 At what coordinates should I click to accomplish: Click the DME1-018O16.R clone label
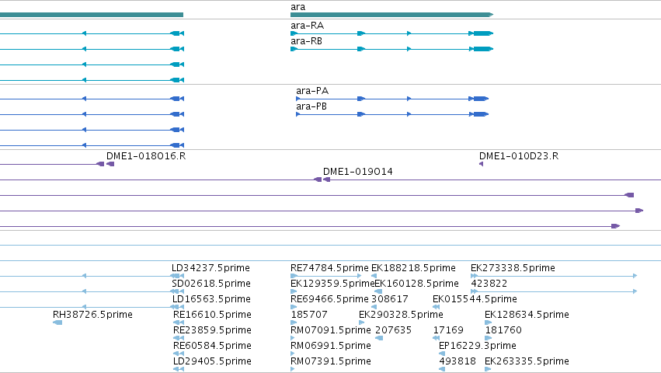coord(146,156)
